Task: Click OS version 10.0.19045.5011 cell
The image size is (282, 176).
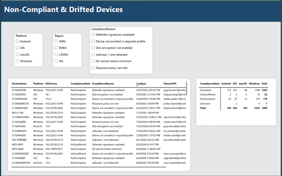Action: tap(54, 149)
